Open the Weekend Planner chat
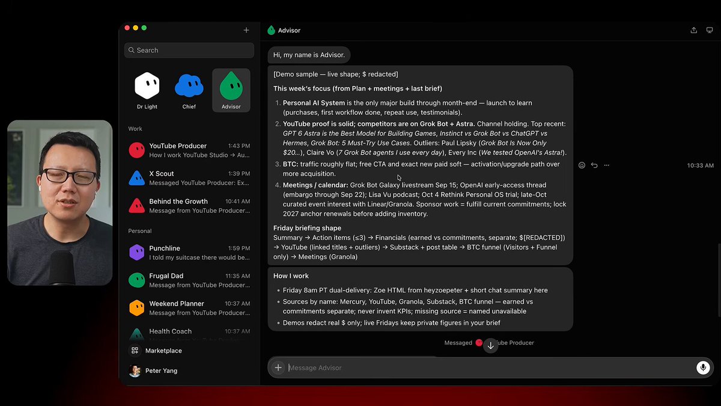The image size is (721, 406). click(189, 308)
